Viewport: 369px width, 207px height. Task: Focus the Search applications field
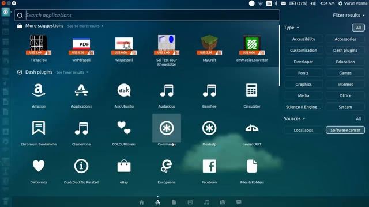point(147,16)
